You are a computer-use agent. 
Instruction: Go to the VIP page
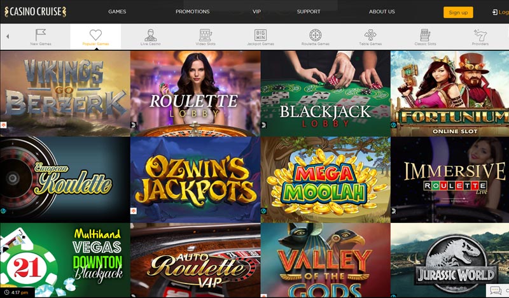coord(257,11)
